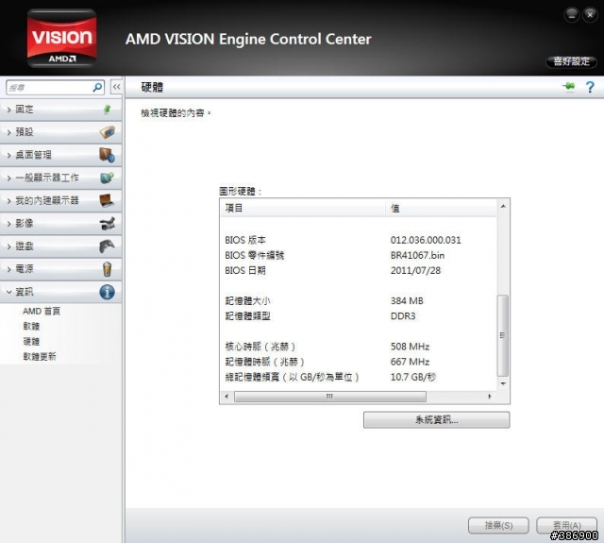
Task: Click the scroll down arrow of hardware list
Action: pyautogui.click(x=503, y=383)
